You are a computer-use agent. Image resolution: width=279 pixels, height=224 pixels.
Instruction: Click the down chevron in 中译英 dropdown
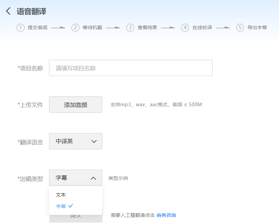[94, 142]
